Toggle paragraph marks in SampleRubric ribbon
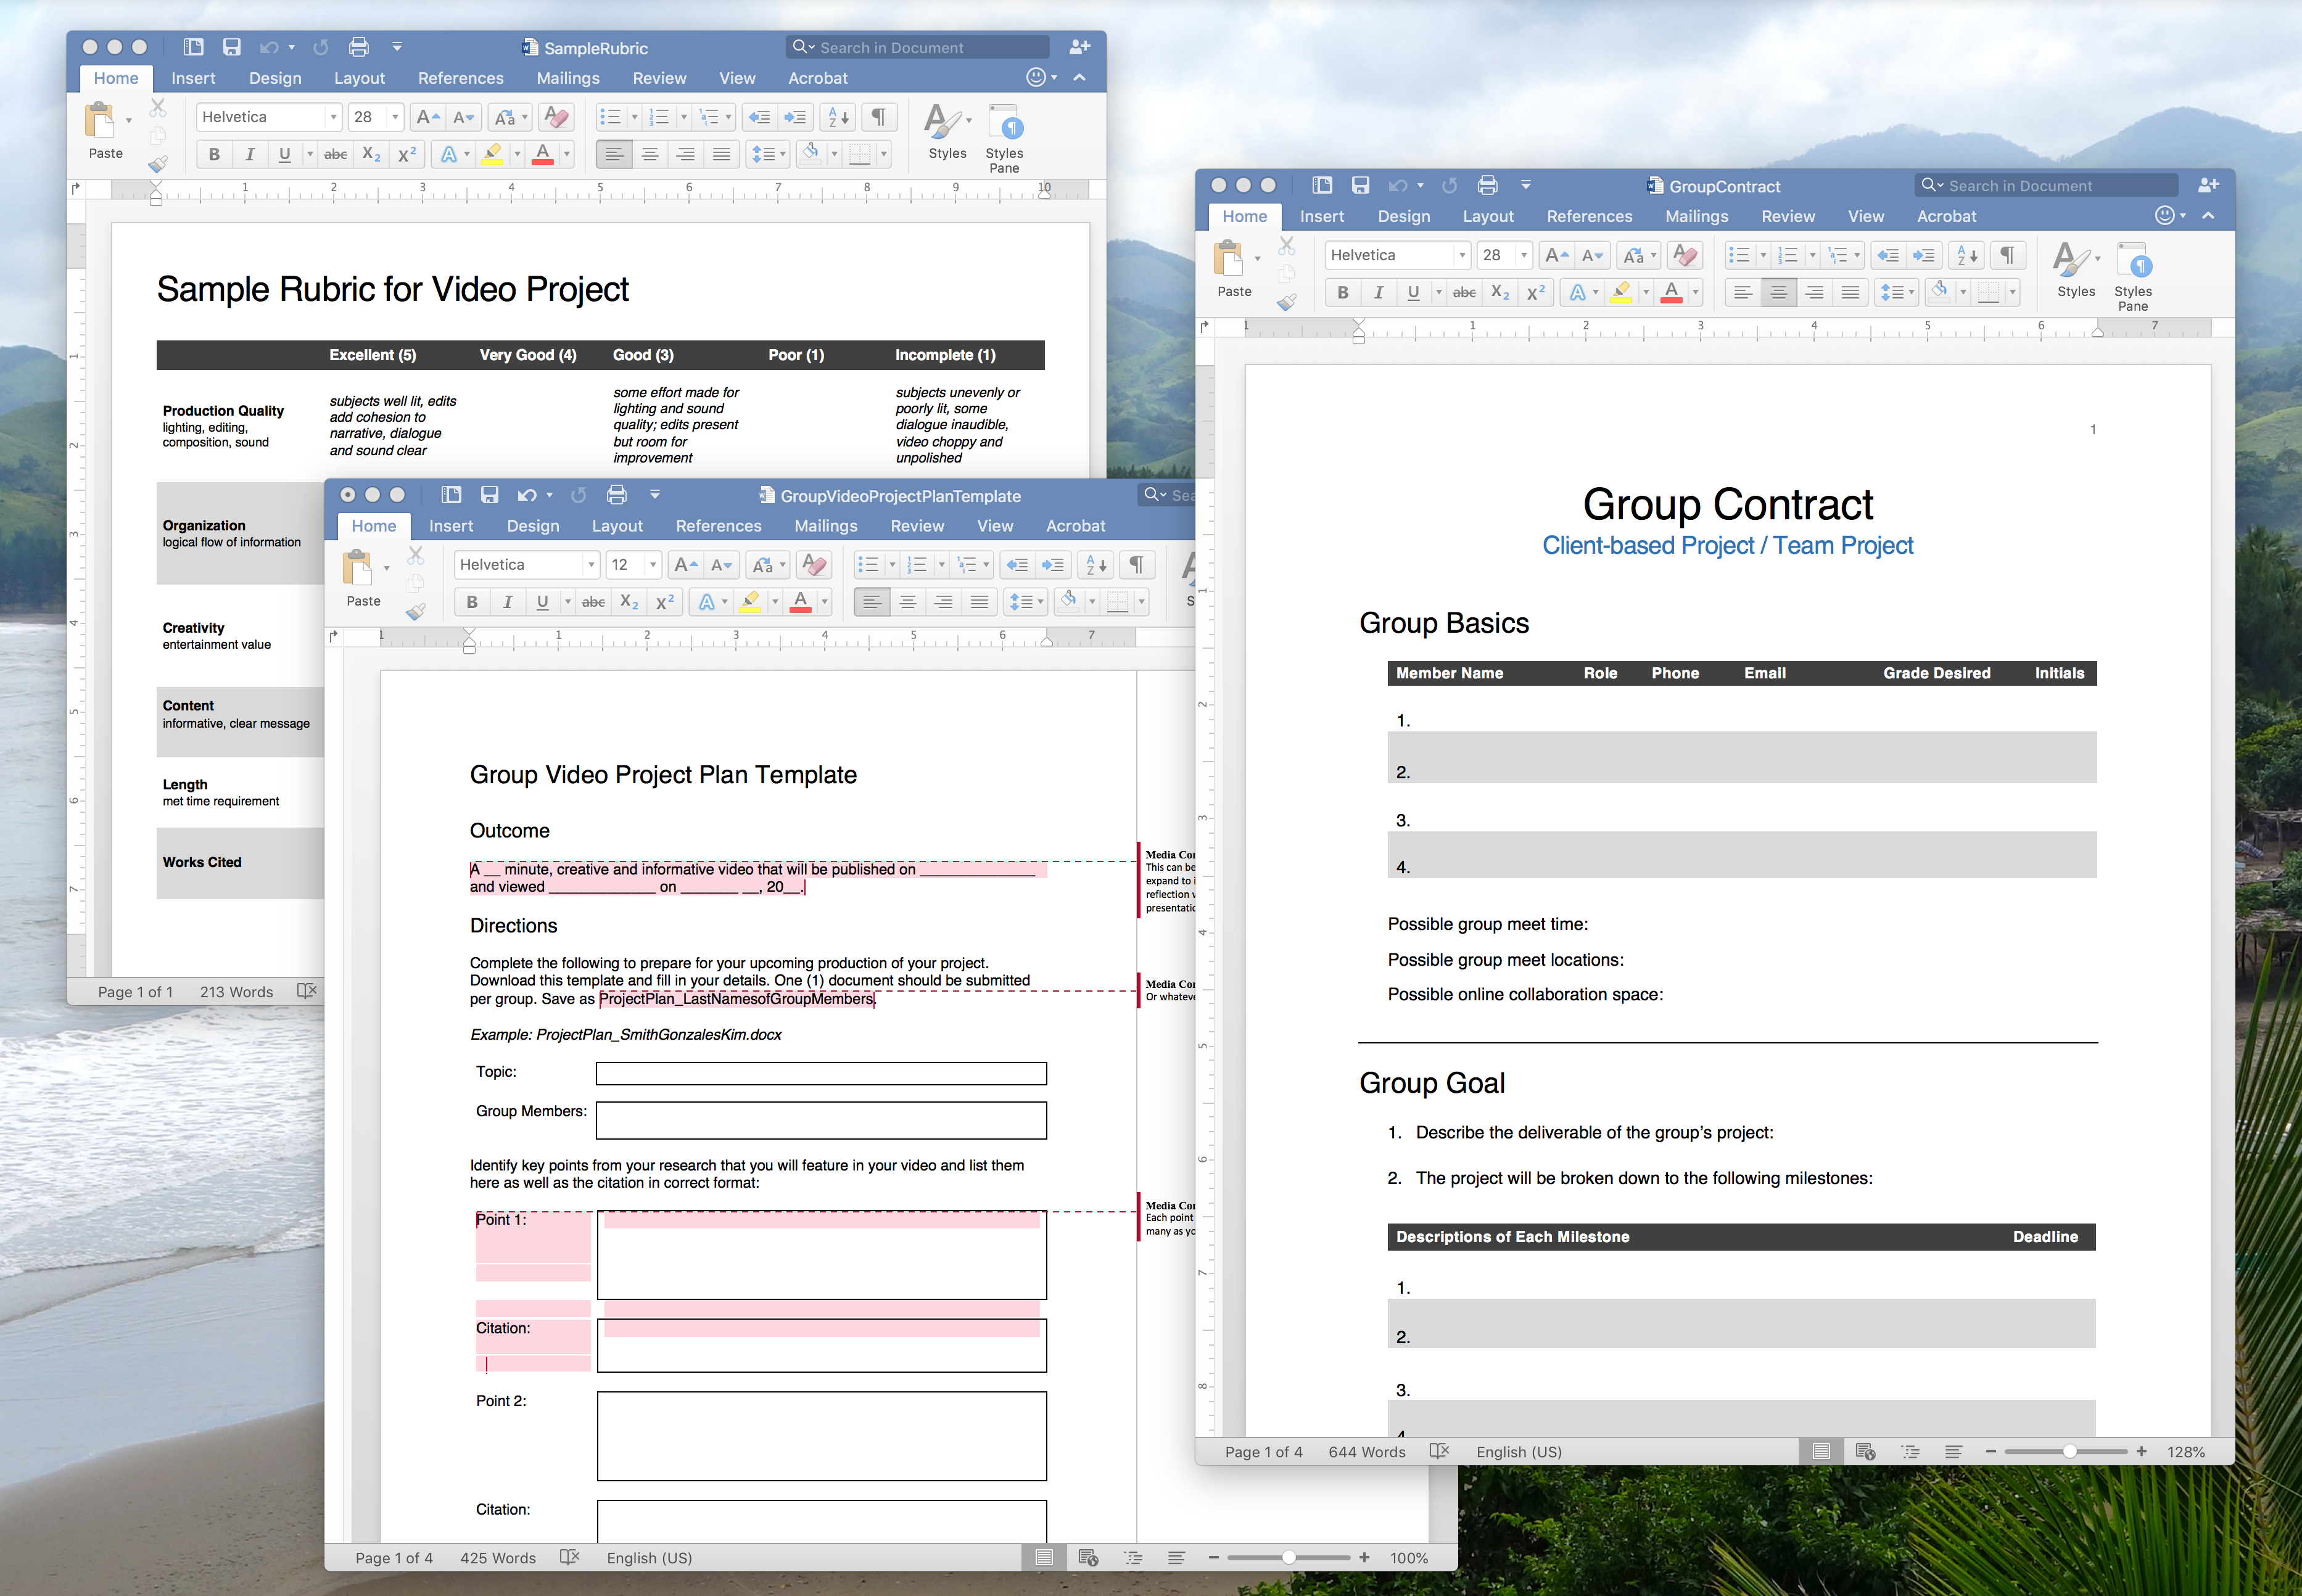 pyautogui.click(x=878, y=117)
